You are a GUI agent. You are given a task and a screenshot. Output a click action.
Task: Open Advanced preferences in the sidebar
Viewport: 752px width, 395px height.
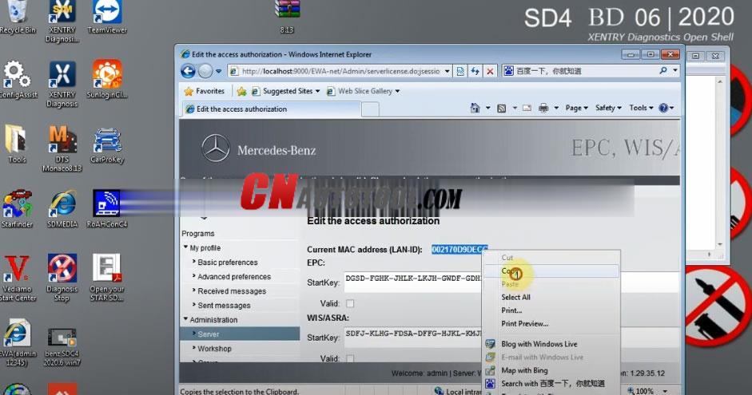click(234, 277)
